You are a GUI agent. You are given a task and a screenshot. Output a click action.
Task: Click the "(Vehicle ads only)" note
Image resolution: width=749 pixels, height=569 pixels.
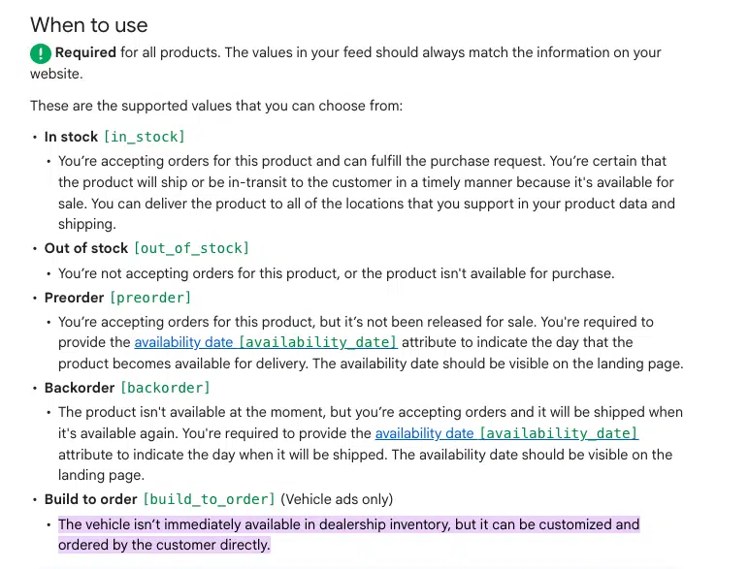tap(337, 499)
